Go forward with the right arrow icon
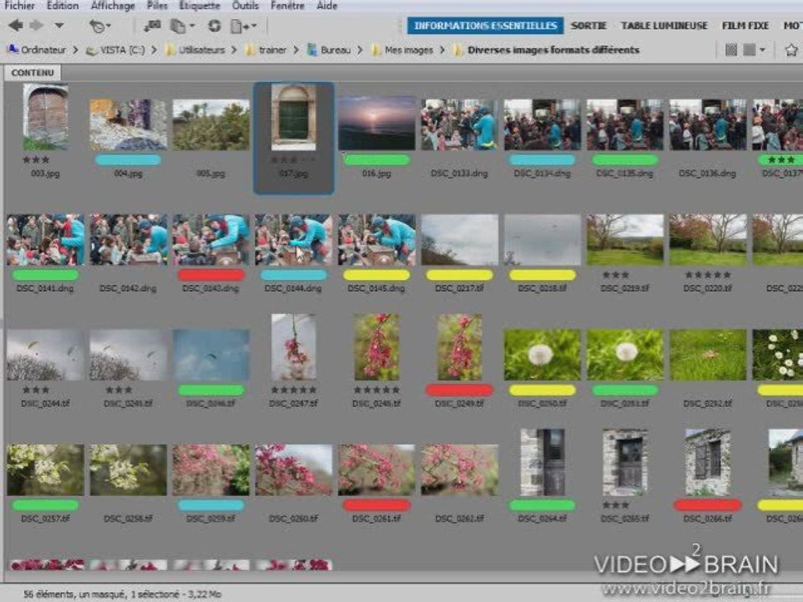803x602 pixels. point(36,25)
